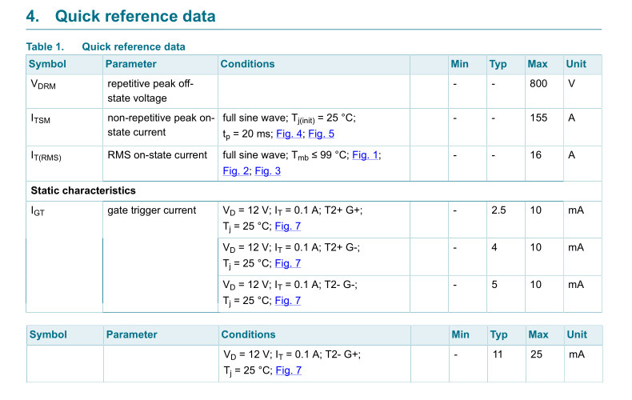
Task: Click the Static characteristics row label
Action: point(83,190)
